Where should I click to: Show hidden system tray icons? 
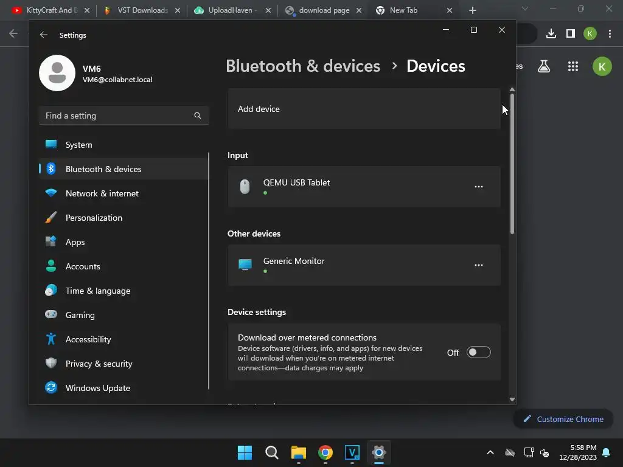490,452
